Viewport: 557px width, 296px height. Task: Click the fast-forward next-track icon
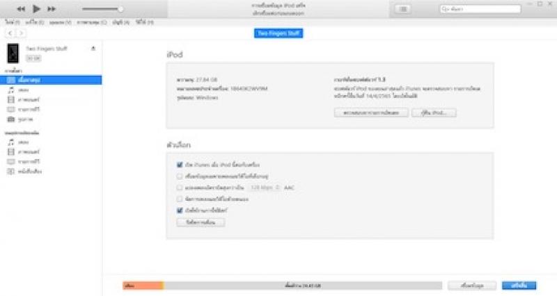[x=52, y=9]
